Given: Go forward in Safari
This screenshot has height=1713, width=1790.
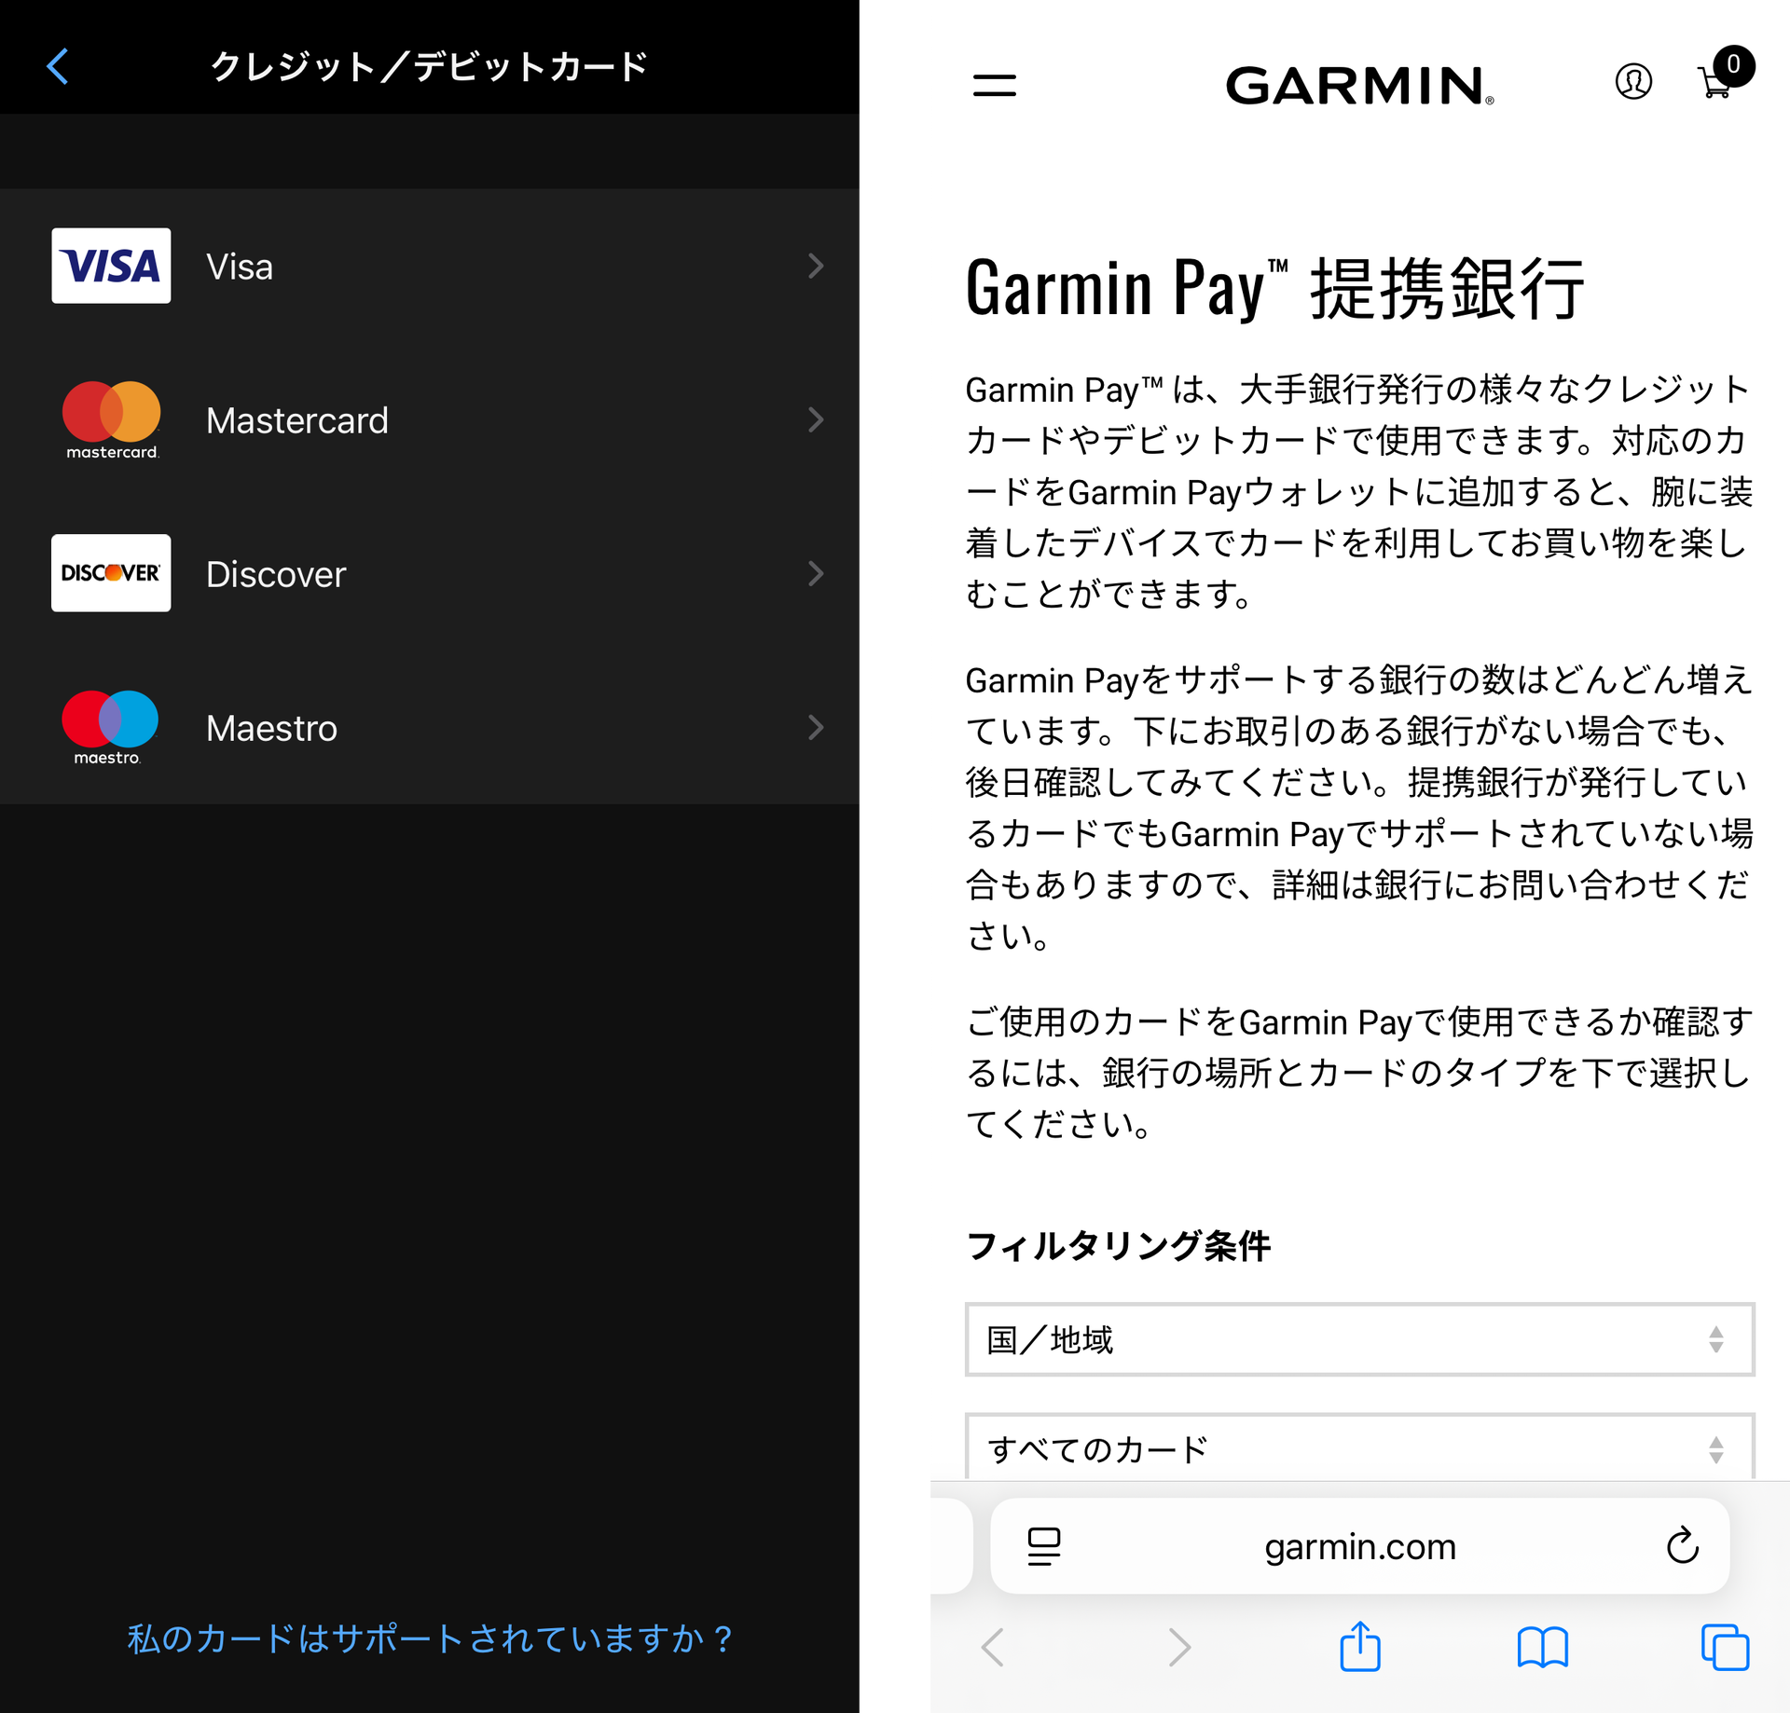Looking at the screenshot, I should click(1179, 1647).
